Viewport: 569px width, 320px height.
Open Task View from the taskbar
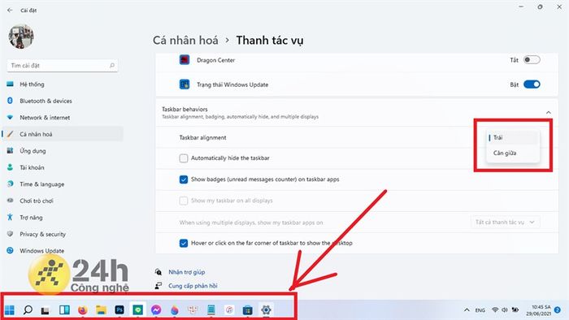(45, 310)
